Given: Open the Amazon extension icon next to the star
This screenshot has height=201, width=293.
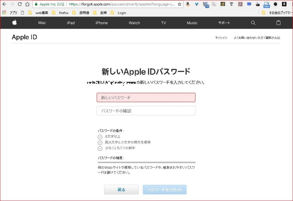Looking at the screenshot, I should 188,4.
